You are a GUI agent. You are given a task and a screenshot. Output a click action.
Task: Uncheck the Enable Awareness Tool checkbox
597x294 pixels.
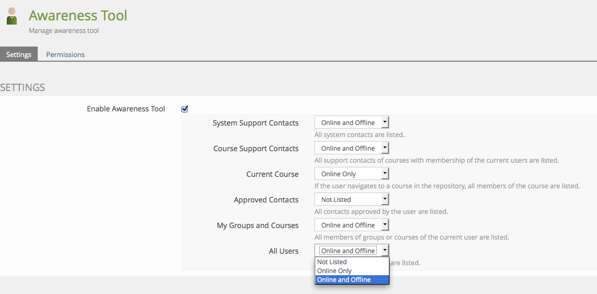(x=184, y=109)
